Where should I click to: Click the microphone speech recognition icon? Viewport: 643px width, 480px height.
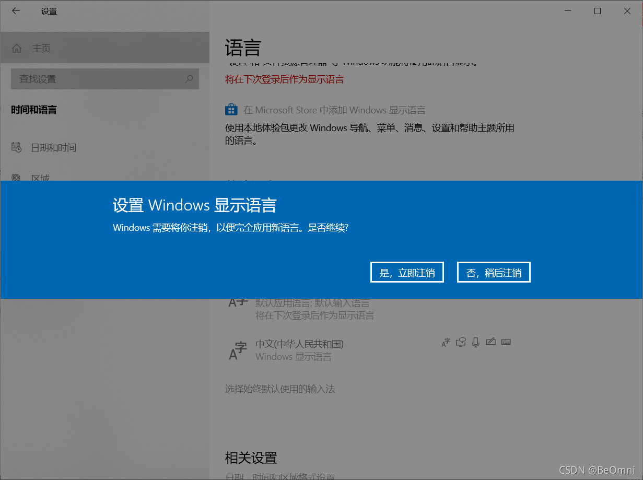coord(475,343)
